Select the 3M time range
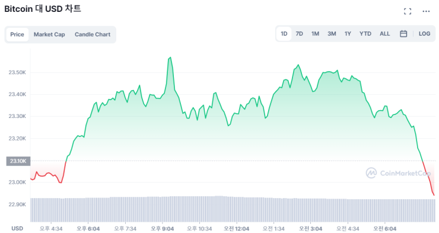Viewport: 439px width, 233px height. point(332,34)
